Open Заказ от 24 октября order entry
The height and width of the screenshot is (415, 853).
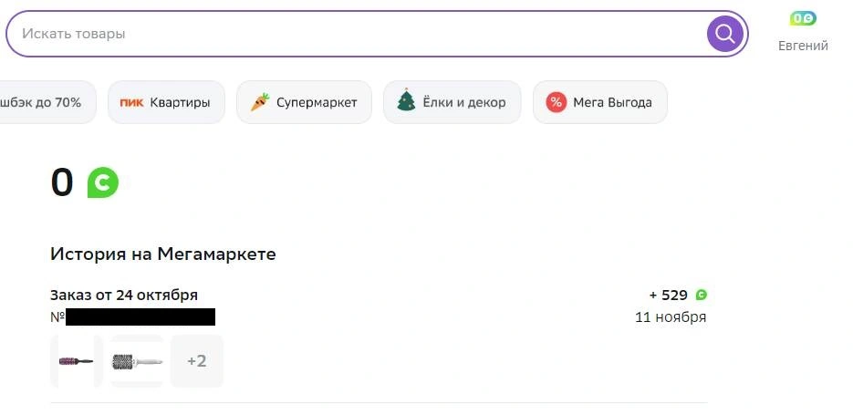[124, 296]
